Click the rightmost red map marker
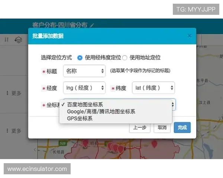223x178 pixels. tap(154, 144)
